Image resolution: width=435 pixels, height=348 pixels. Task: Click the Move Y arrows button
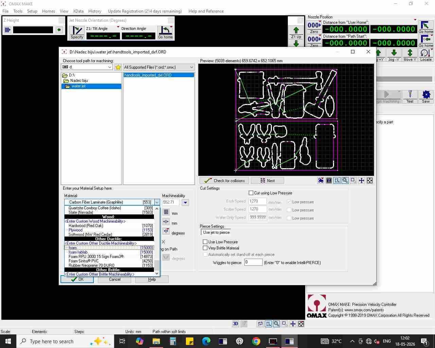coord(410,55)
